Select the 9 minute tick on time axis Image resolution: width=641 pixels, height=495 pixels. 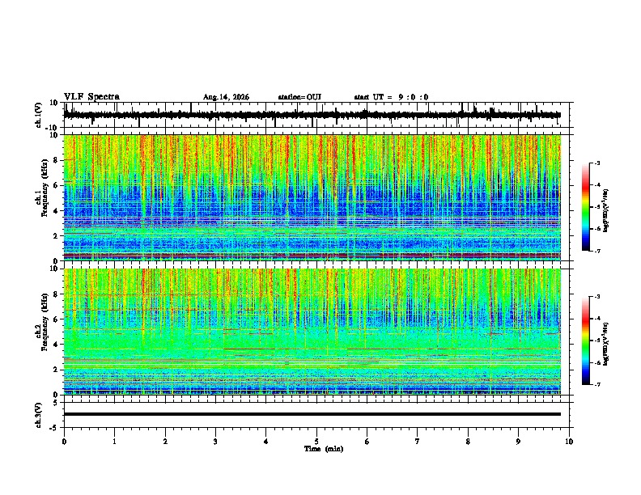tap(518, 442)
